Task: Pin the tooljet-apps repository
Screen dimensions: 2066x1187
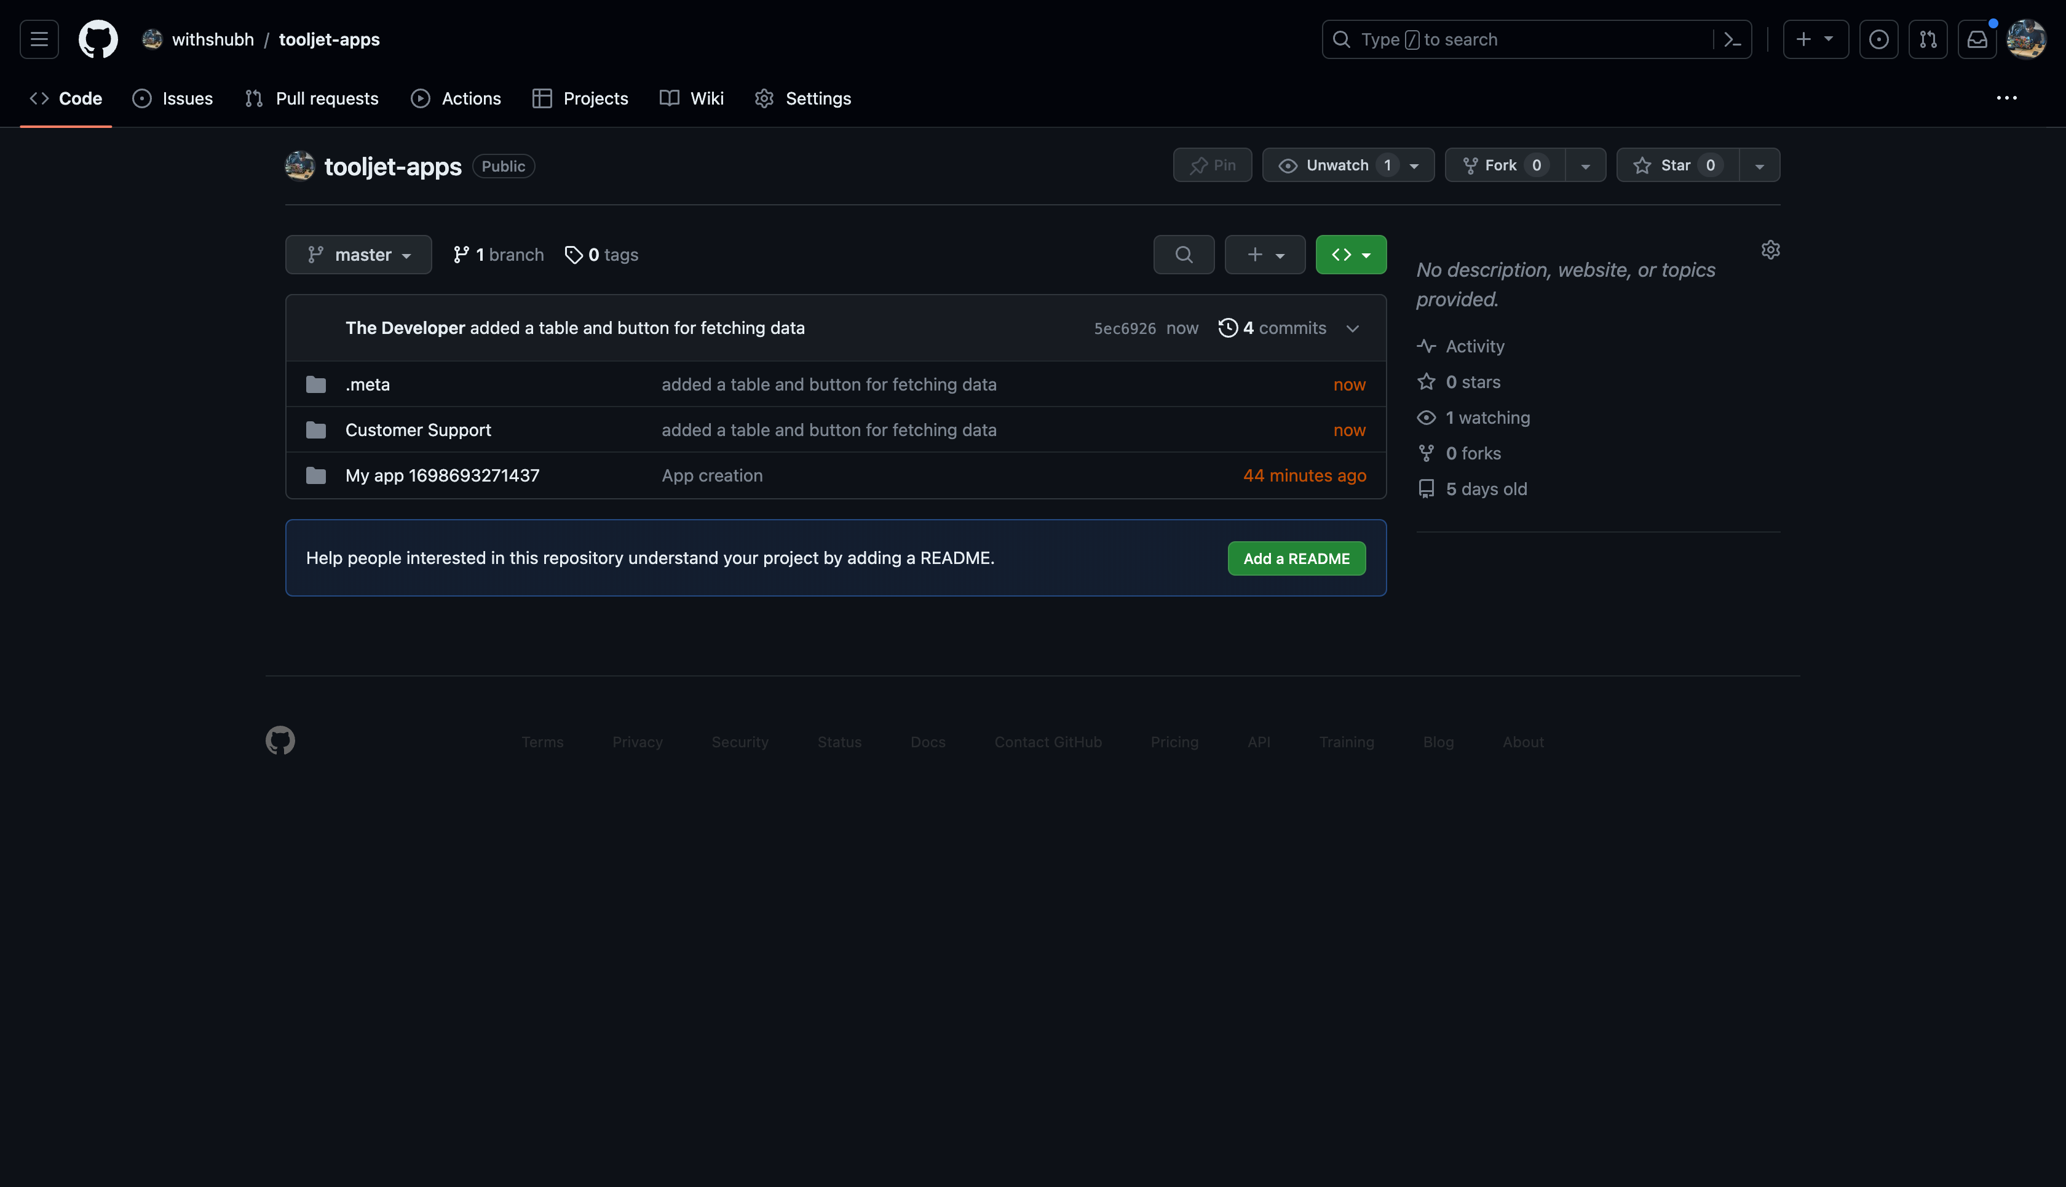Action: (1212, 165)
